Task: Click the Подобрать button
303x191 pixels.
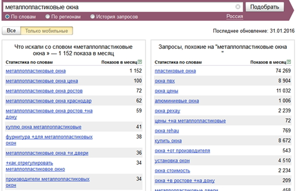Action: 265,7
